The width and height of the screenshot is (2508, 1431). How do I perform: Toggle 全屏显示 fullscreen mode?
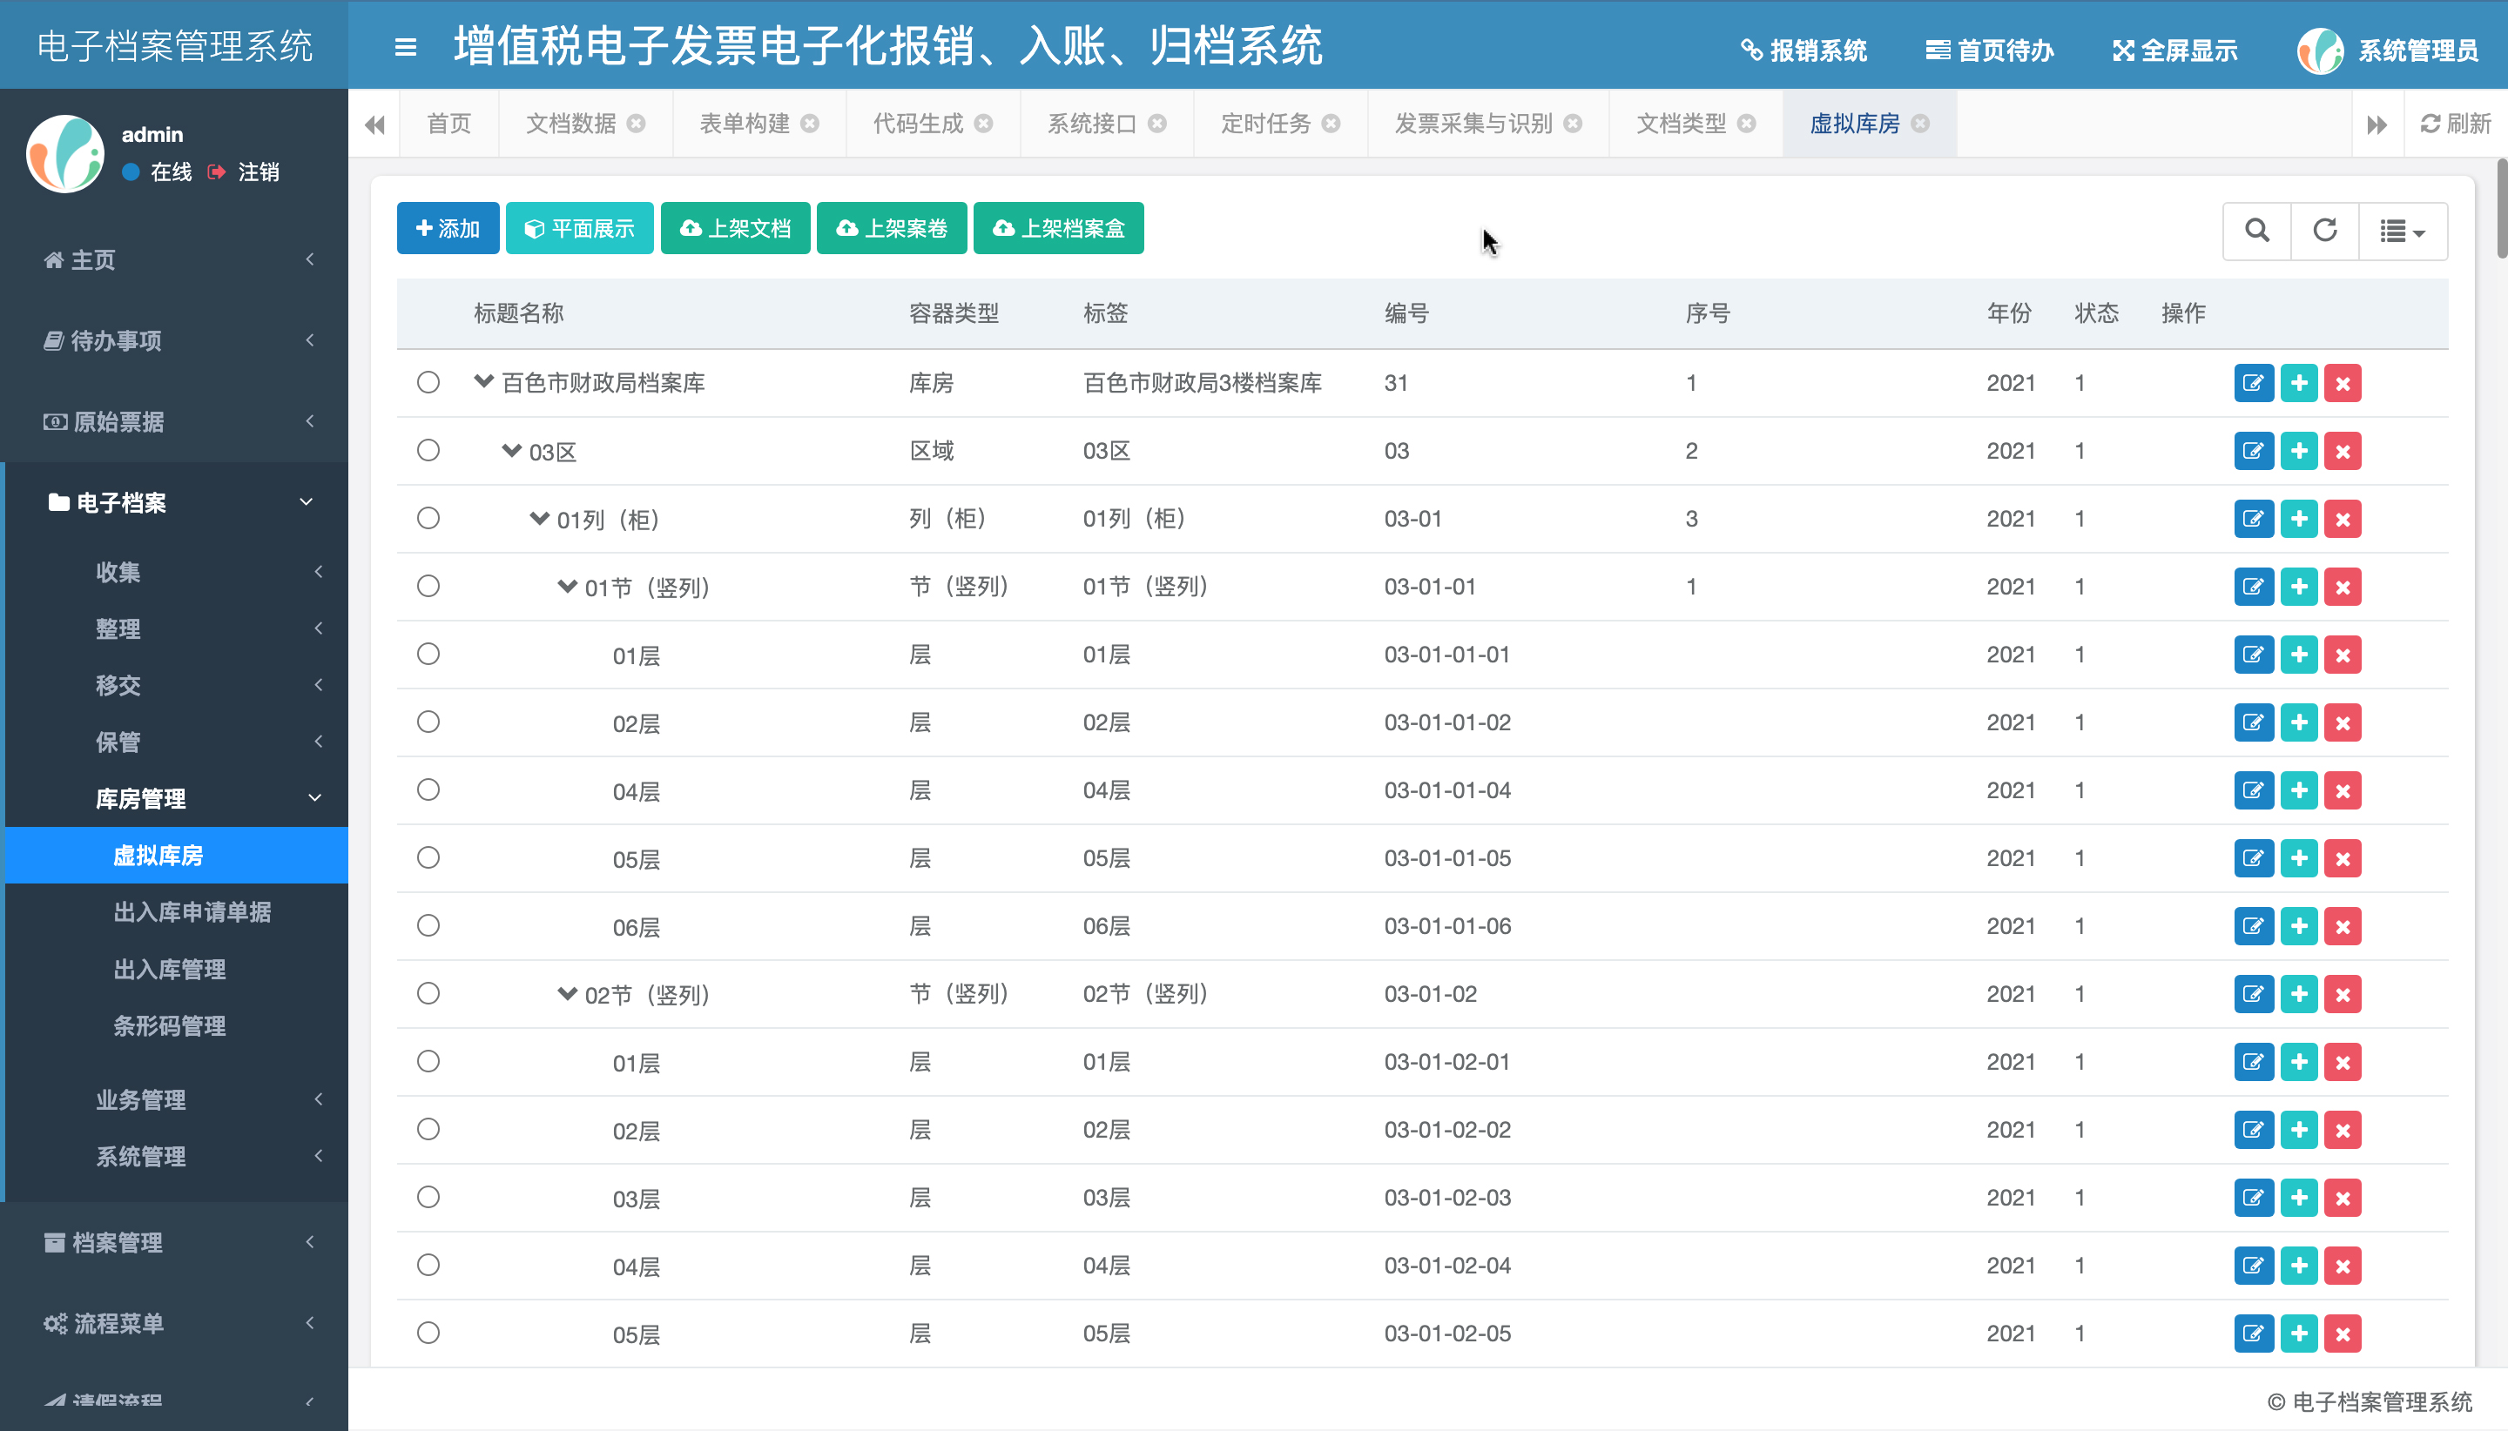coord(2174,50)
